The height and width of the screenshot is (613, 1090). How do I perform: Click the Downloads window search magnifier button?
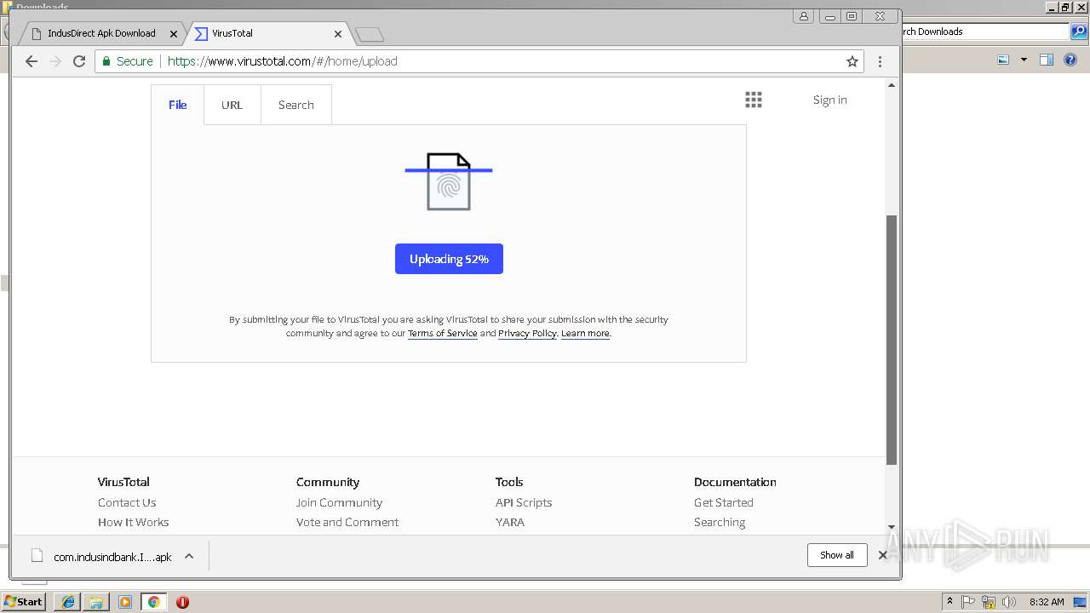pos(1079,32)
